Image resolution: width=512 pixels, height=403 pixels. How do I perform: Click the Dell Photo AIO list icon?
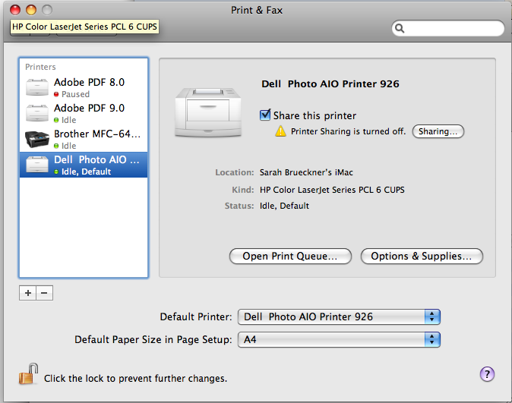pos(37,164)
